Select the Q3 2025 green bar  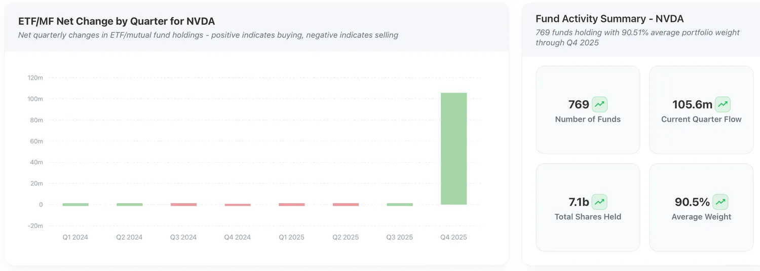(400, 204)
